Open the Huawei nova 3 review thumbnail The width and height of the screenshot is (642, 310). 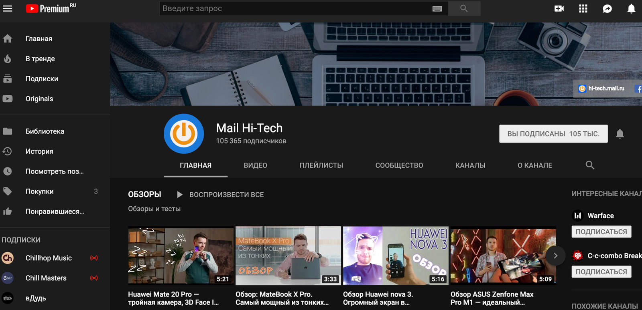(396, 256)
